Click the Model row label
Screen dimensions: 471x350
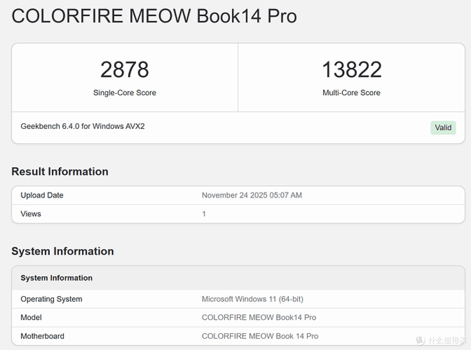click(x=31, y=317)
